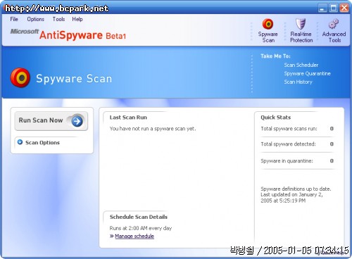Open the Help menu
Image resolution: width=352 pixels, height=259 pixels.
[x=77, y=19]
